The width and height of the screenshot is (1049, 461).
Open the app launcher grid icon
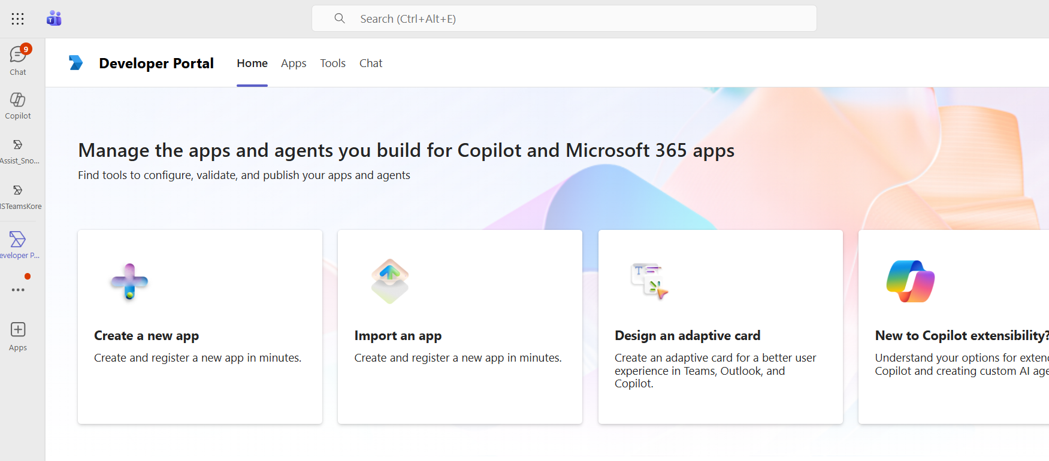pos(18,19)
